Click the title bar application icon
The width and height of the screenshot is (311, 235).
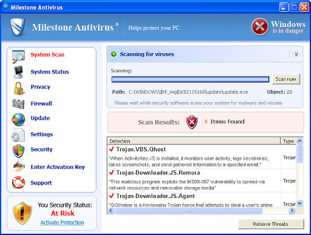point(5,7)
